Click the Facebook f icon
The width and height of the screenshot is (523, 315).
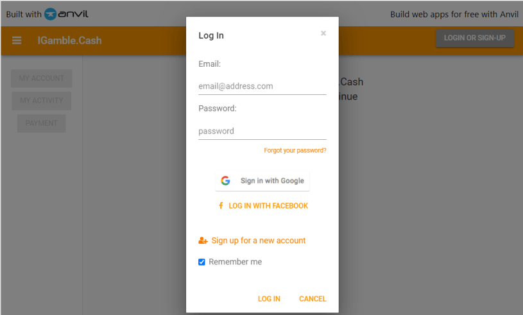tap(221, 206)
